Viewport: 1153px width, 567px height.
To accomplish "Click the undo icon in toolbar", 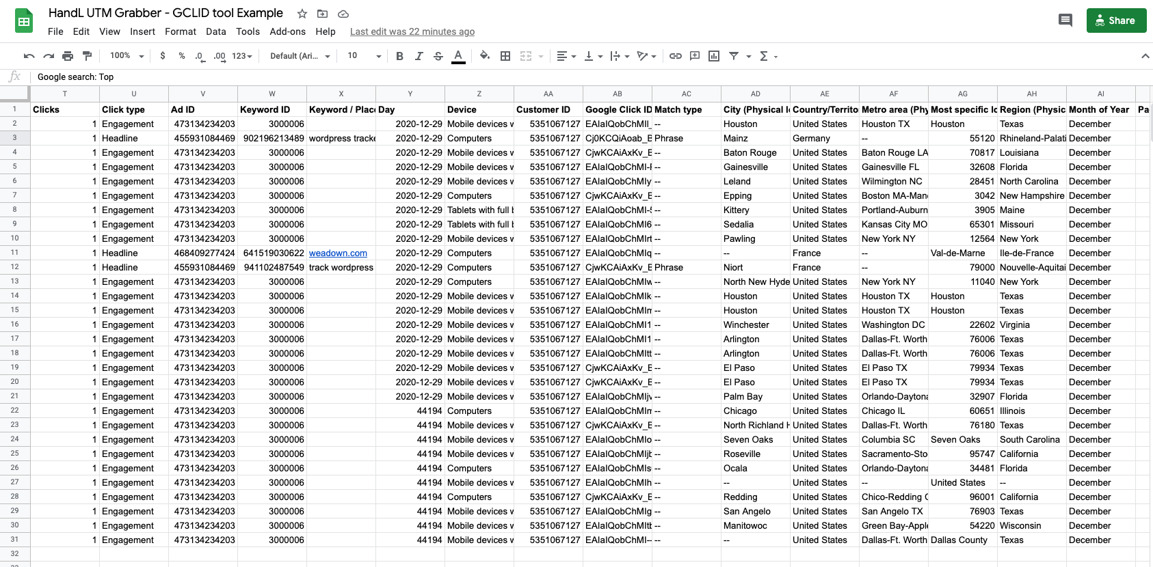I will click(x=29, y=56).
